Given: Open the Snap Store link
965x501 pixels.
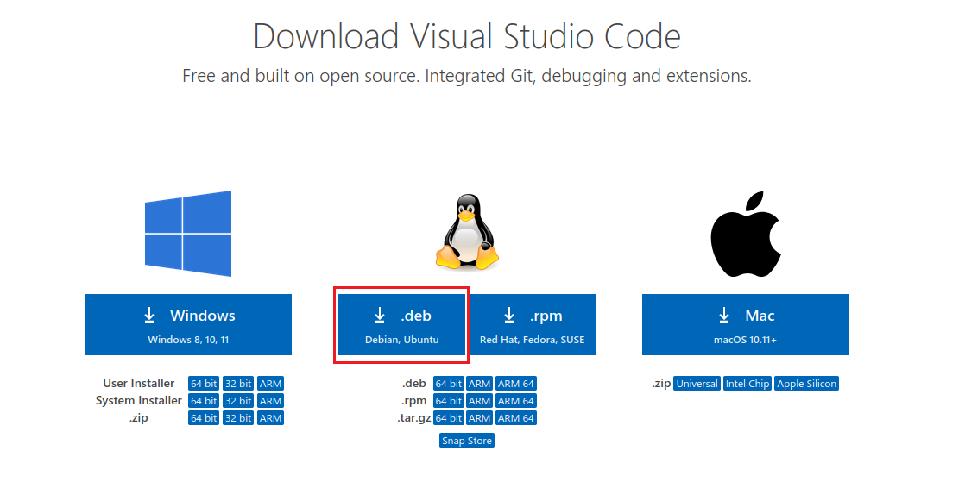Looking at the screenshot, I should point(467,441).
